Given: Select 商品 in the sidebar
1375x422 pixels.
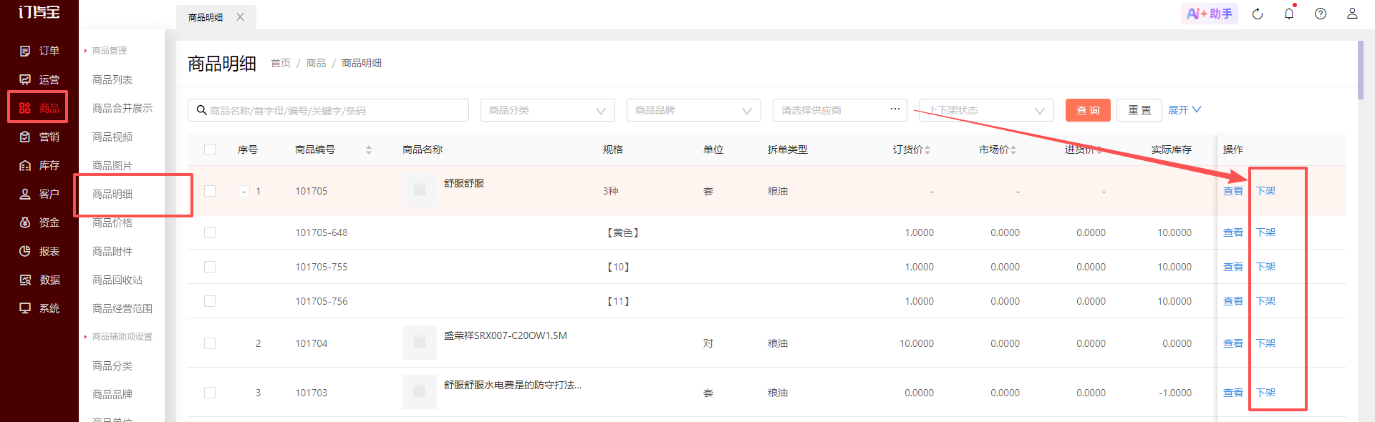Looking at the screenshot, I should pos(39,108).
